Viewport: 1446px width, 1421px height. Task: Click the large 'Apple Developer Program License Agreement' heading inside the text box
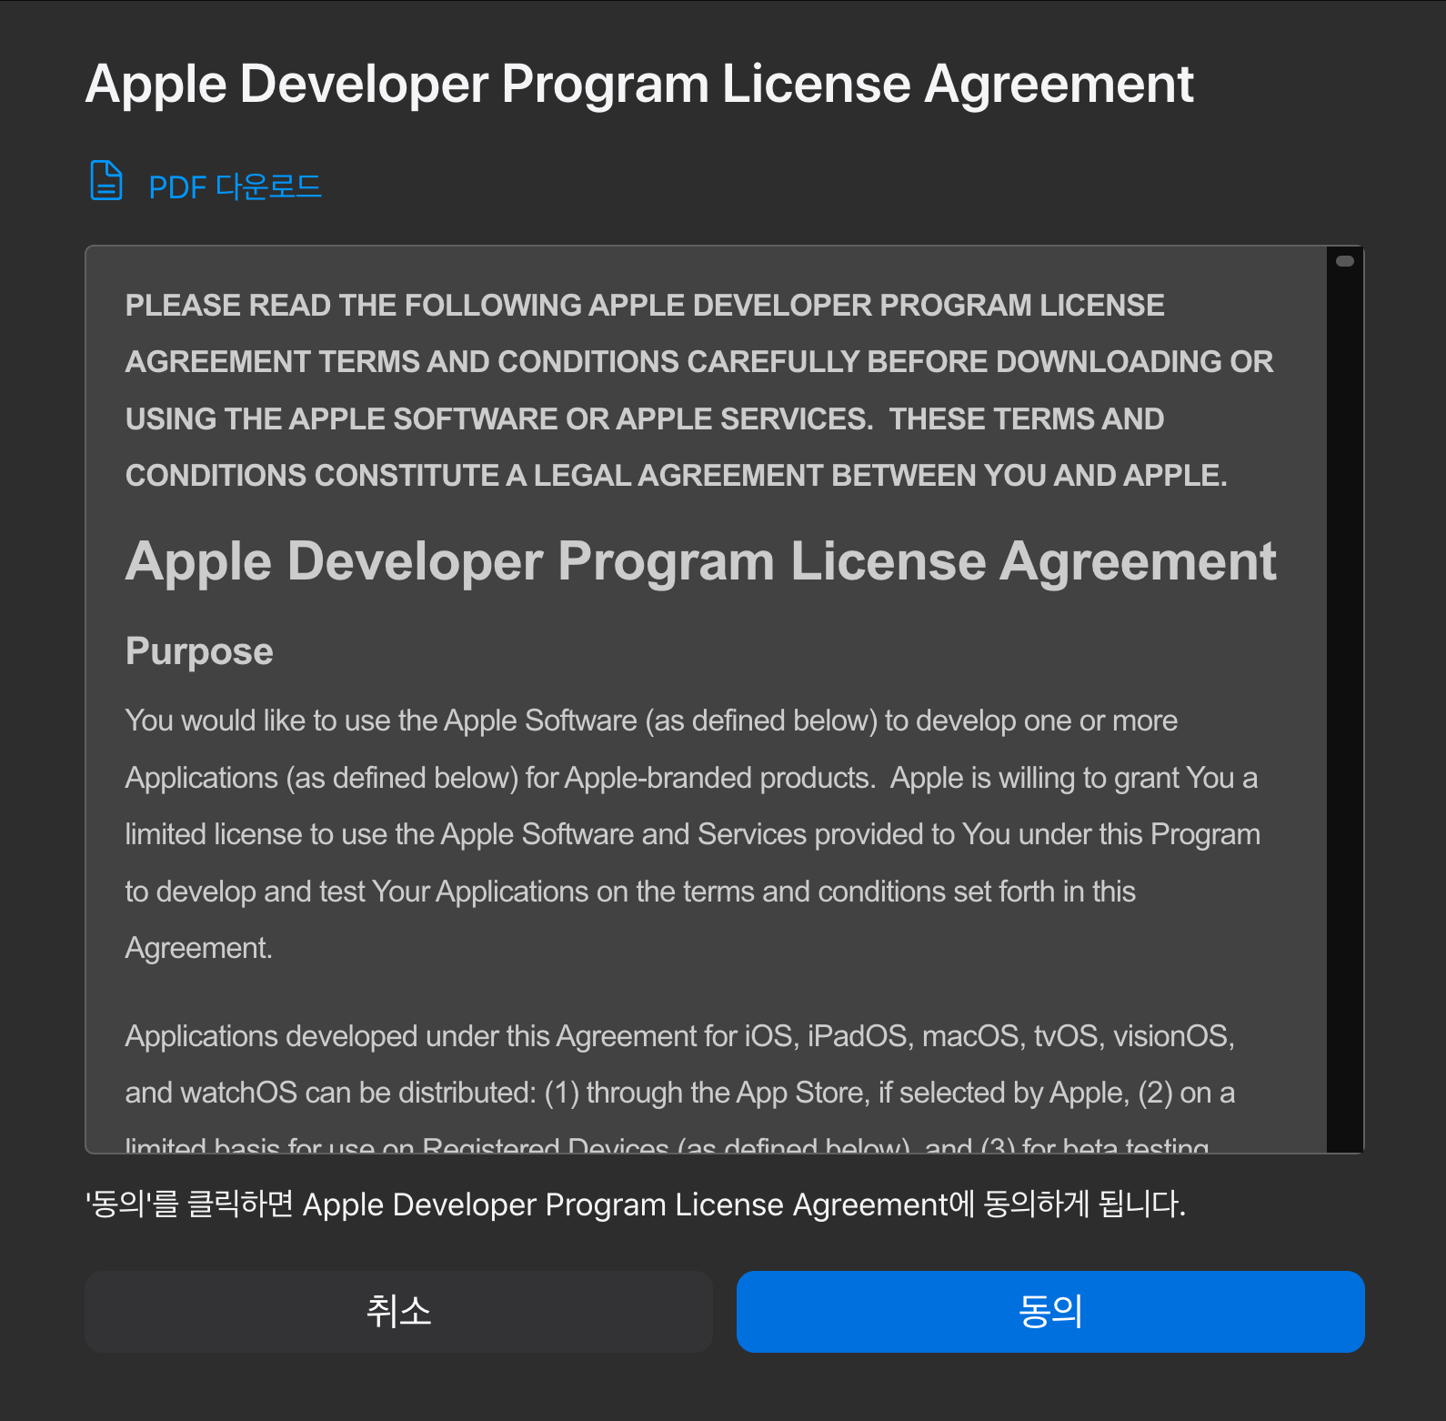[x=701, y=561]
